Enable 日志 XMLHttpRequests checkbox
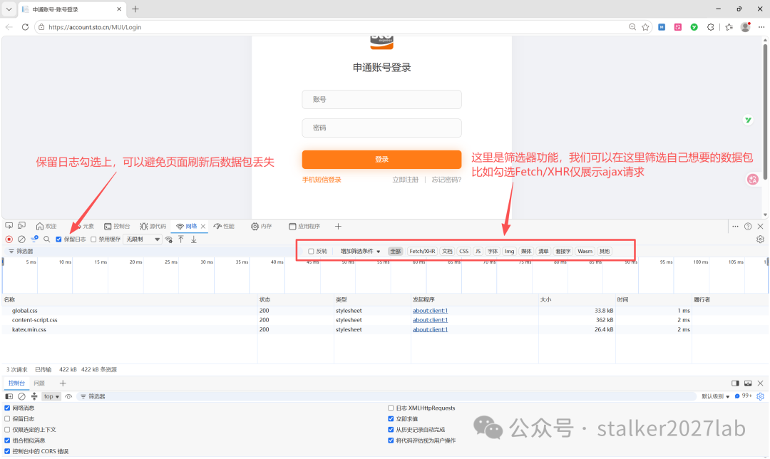Viewport: 770px width, 459px height. 391,408
